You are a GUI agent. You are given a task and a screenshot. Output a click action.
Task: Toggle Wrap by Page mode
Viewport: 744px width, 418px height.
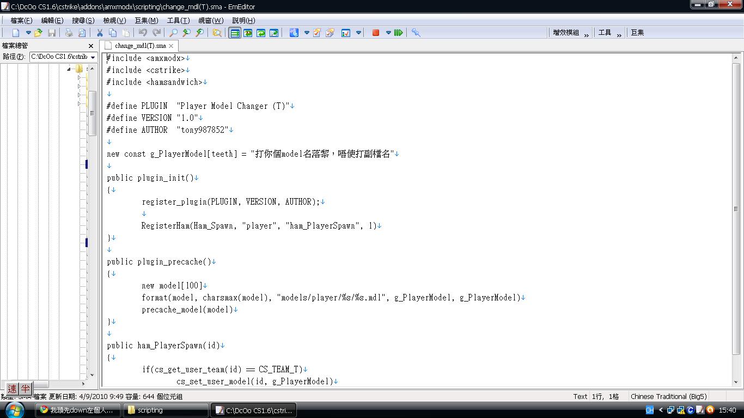pos(274,33)
